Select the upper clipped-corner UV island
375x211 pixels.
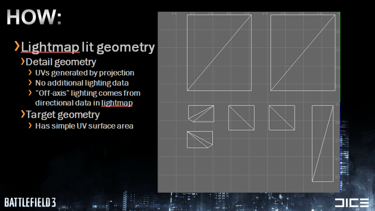pyautogui.click(x=201, y=113)
